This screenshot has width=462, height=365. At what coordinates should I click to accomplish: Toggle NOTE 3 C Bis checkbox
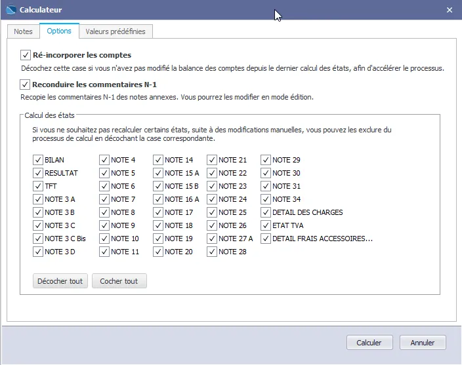37,239
